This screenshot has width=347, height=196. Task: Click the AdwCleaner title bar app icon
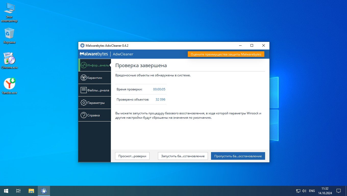[x=82, y=45]
